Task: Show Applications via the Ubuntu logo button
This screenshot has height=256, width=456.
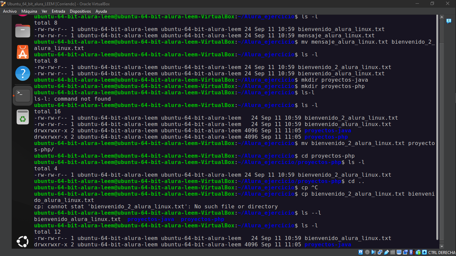Action: 23,242
